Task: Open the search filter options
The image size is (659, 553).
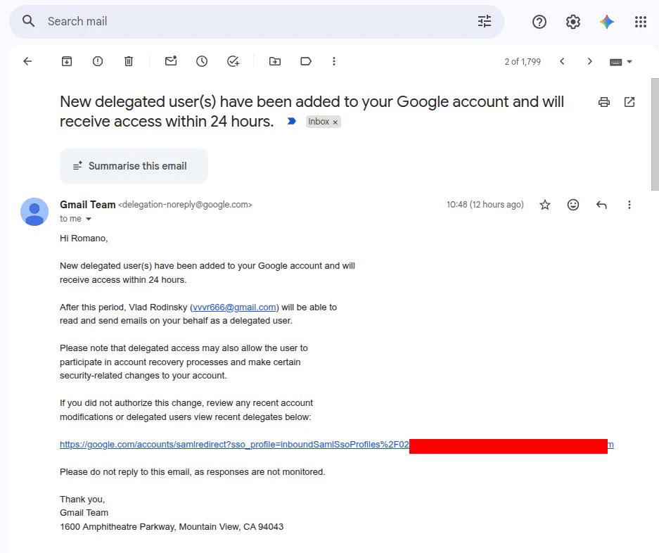Action: click(x=484, y=21)
